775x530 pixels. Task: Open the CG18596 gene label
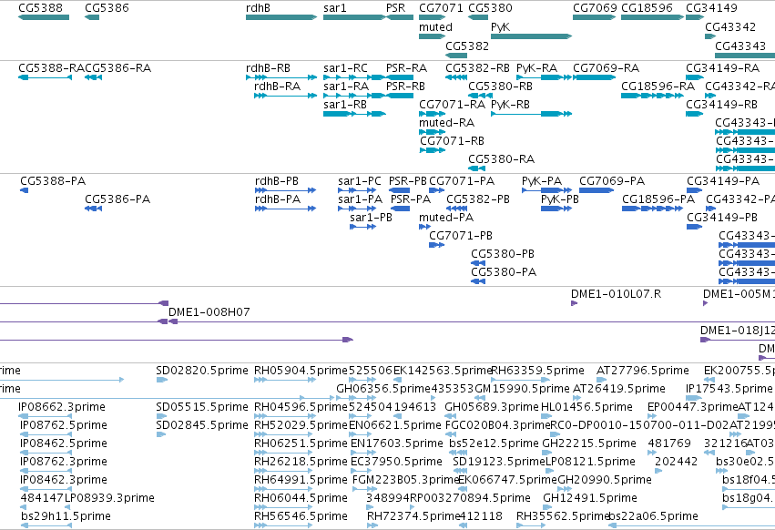(647, 8)
